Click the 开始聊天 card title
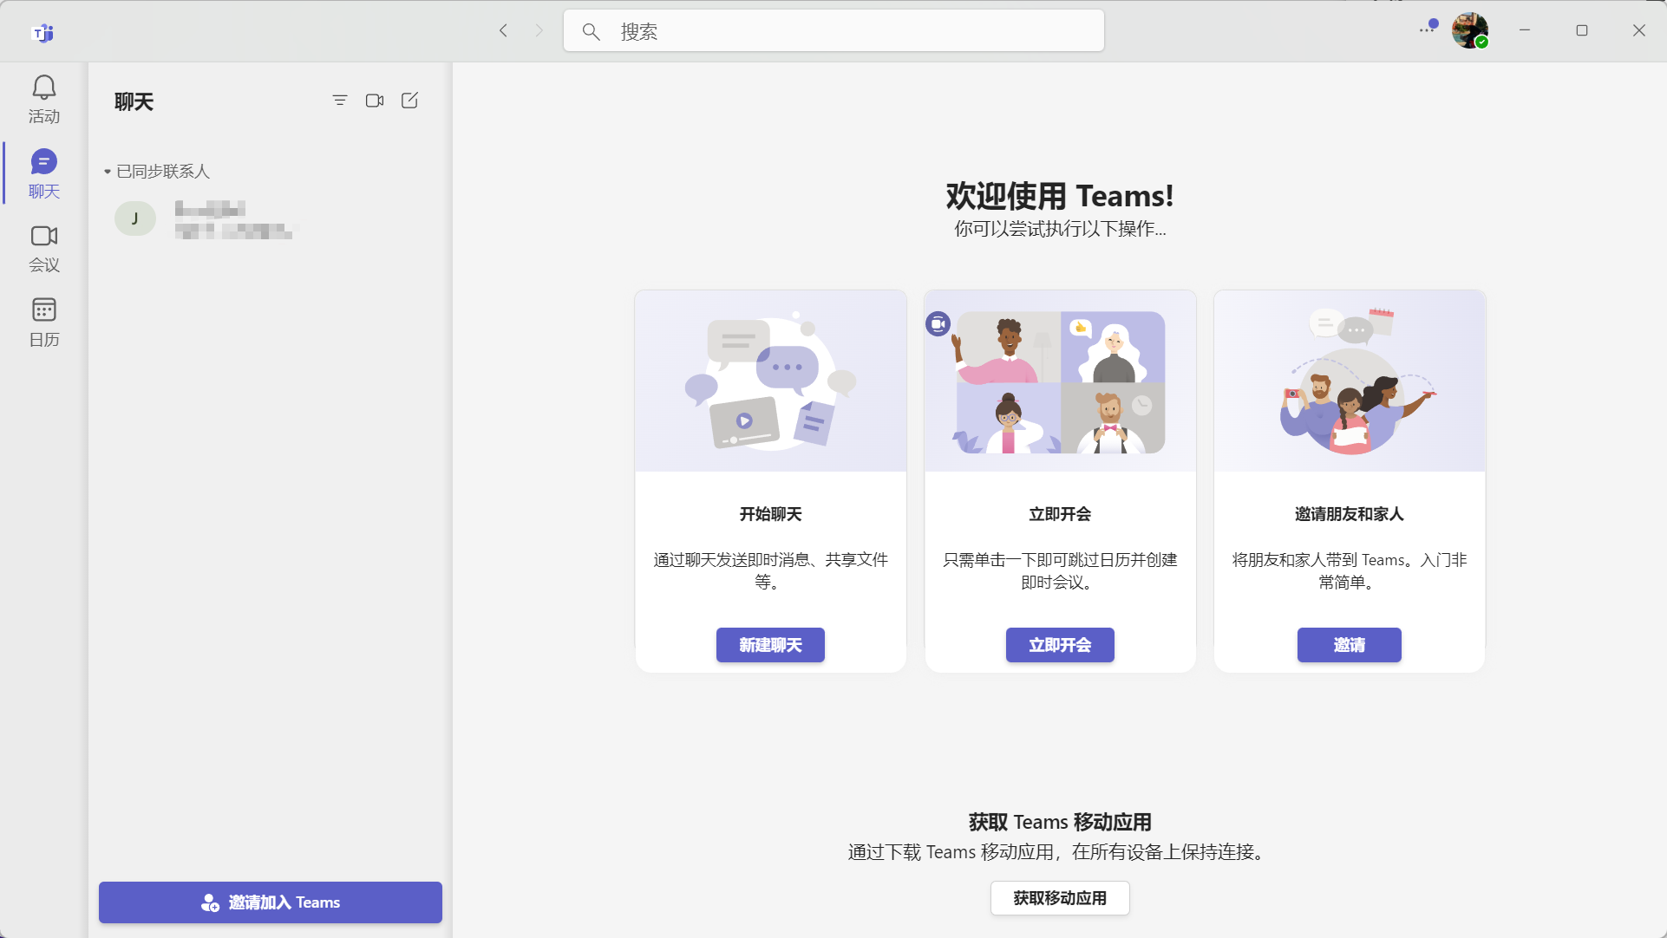 click(x=770, y=514)
